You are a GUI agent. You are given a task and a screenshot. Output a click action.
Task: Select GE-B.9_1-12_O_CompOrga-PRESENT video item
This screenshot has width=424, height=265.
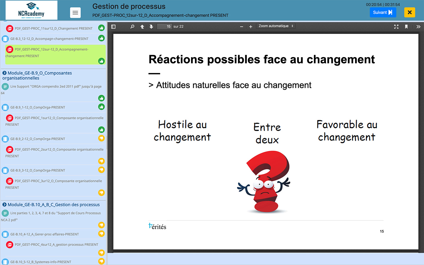click(38, 107)
